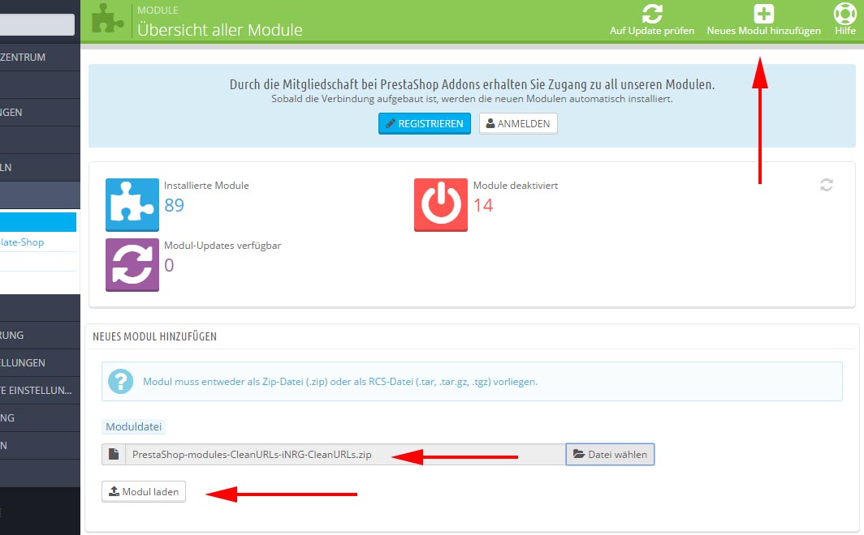Refresh statistics with the grey refresh icon
This screenshot has width=864, height=535.
826,185
